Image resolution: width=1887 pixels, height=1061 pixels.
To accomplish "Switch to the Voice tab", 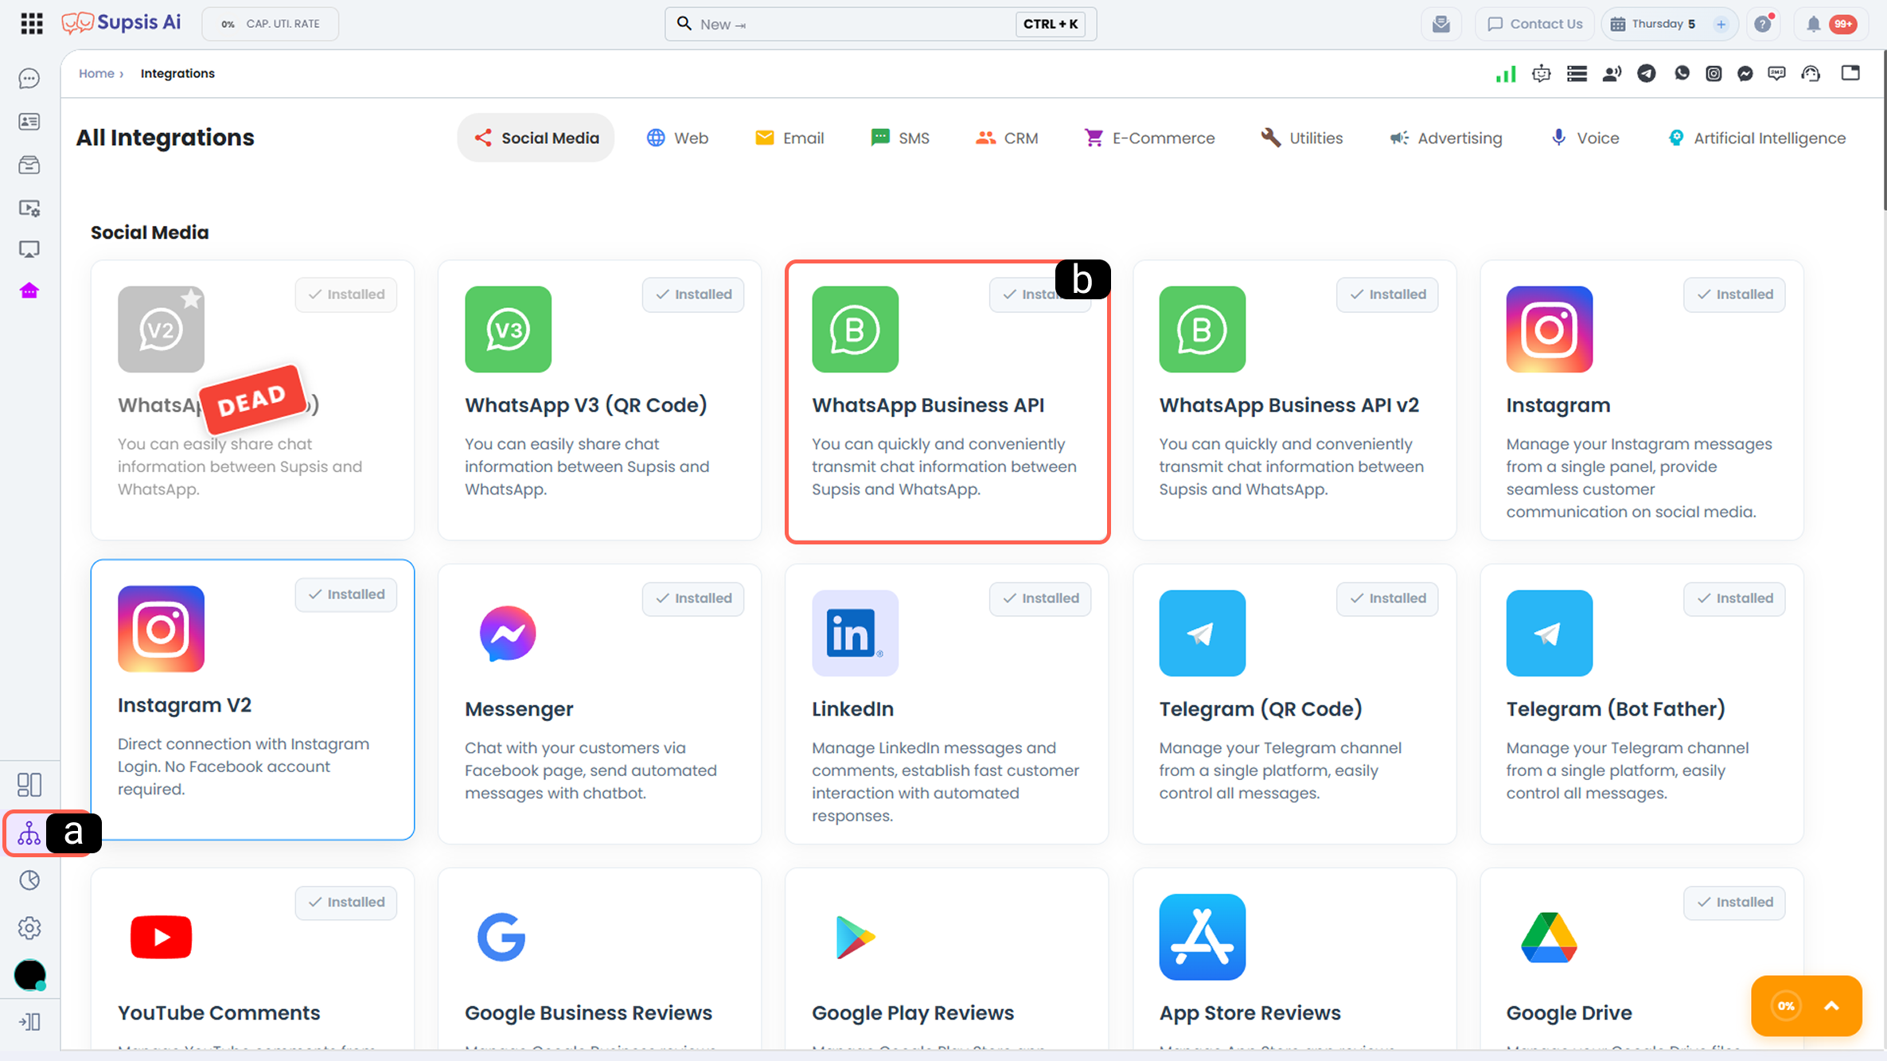I will click(x=1585, y=138).
